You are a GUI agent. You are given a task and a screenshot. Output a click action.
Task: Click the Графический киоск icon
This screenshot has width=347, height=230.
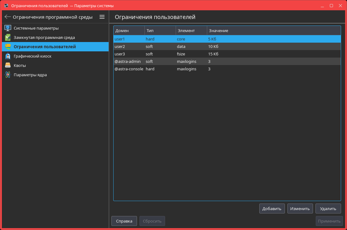coord(8,56)
